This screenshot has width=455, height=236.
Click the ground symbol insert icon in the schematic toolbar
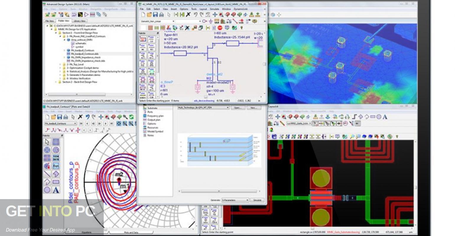click(210, 21)
